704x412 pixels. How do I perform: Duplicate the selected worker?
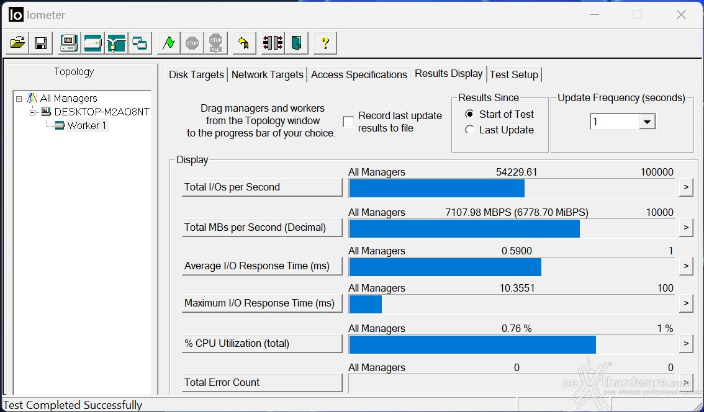(140, 43)
